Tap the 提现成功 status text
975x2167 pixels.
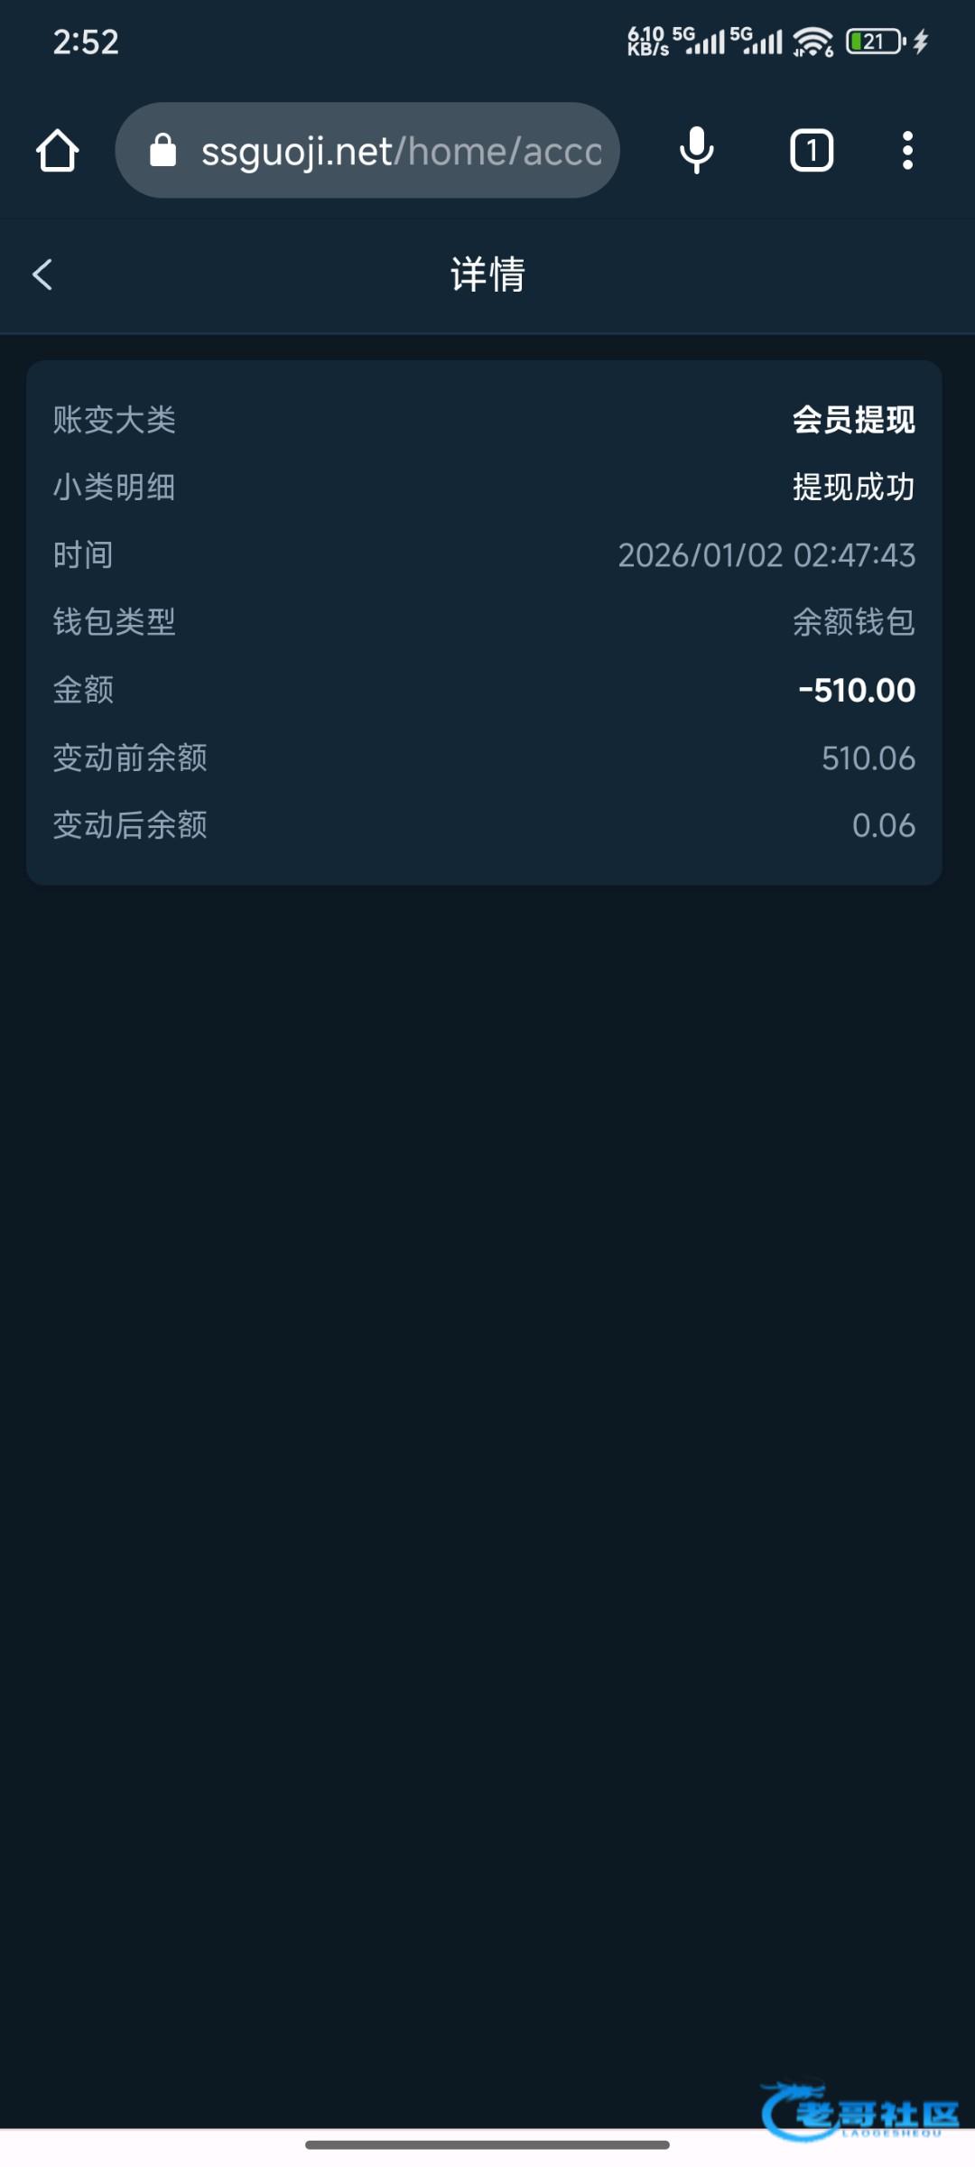tap(853, 488)
